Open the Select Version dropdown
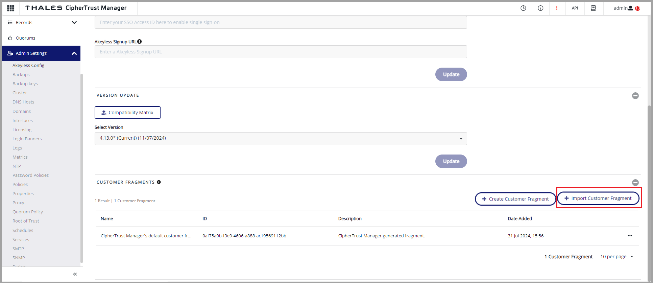653x283 pixels. click(x=281, y=139)
